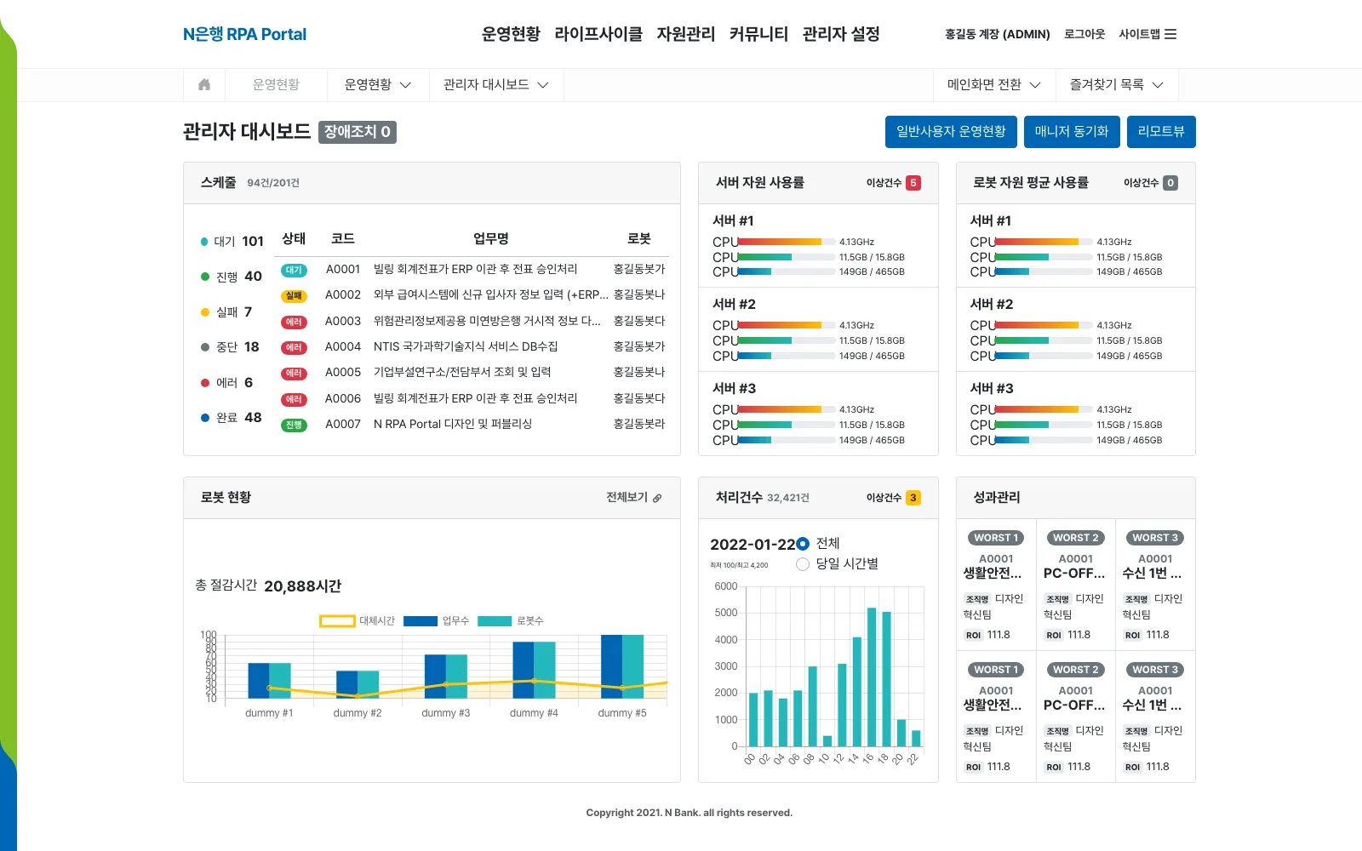
Task: Click the 실패 status badge for A0002
Action: coord(294,296)
